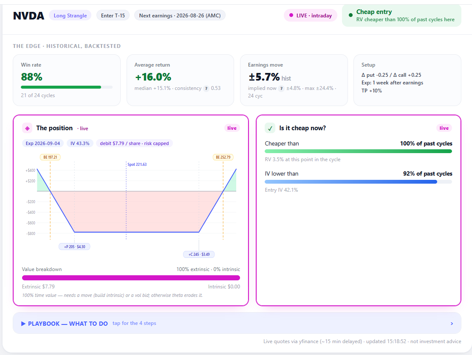Screen dimensions: 472x355
Task: Toggle the LIVE · intraday badge
Action: (x=311, y=16)
